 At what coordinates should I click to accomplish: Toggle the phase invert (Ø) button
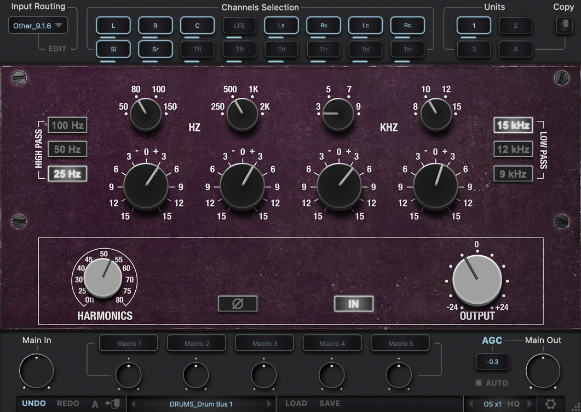(238, 304)
